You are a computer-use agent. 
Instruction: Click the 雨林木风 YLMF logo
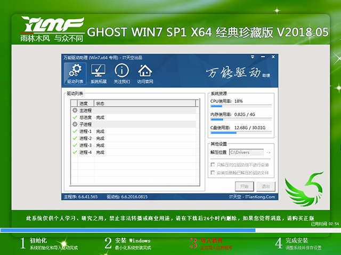point(52,29)
